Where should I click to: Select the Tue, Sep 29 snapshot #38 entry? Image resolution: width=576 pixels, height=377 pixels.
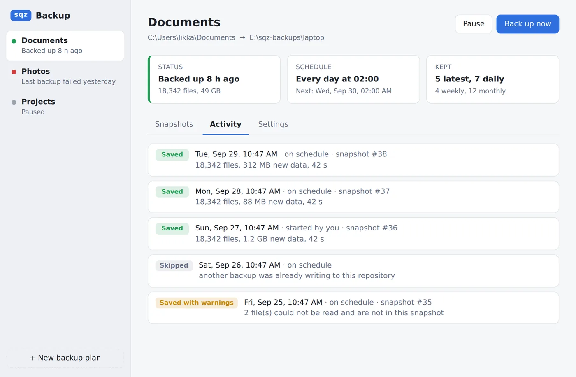[353, 160]
